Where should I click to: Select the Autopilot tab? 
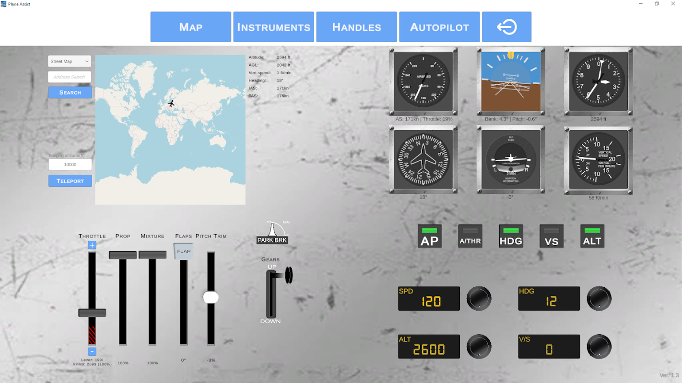tap(439, 27)
